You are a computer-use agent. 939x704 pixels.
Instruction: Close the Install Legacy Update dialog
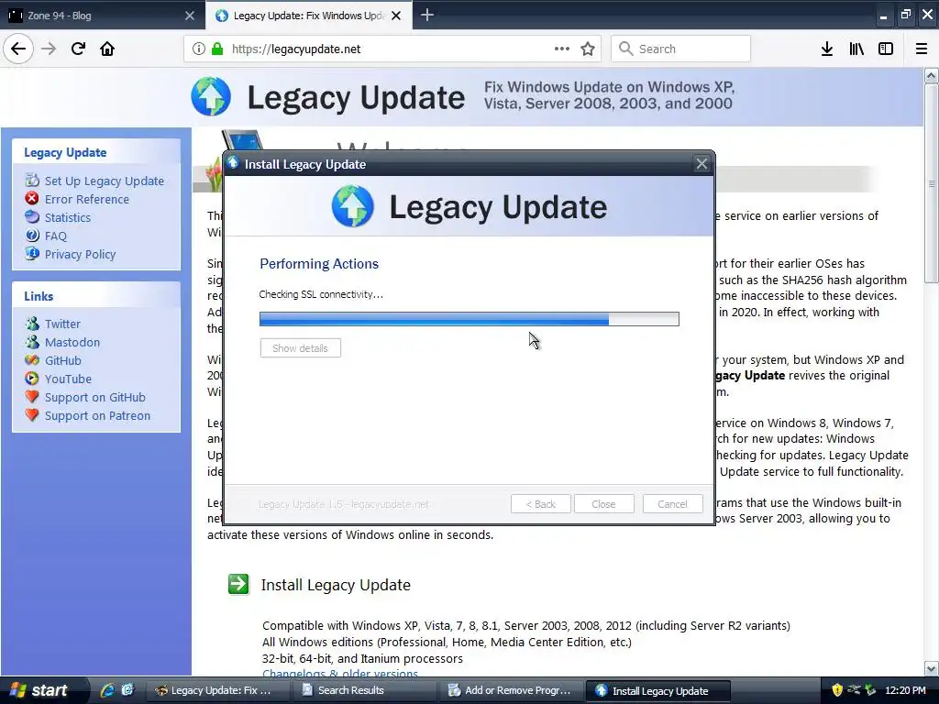pos(701,163)
